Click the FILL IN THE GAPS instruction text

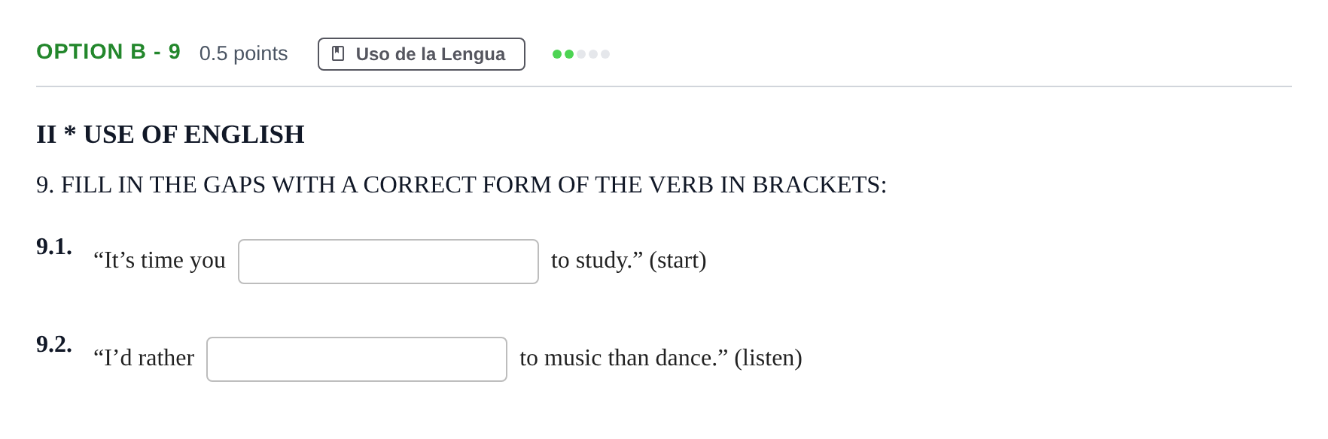point(461,185)
